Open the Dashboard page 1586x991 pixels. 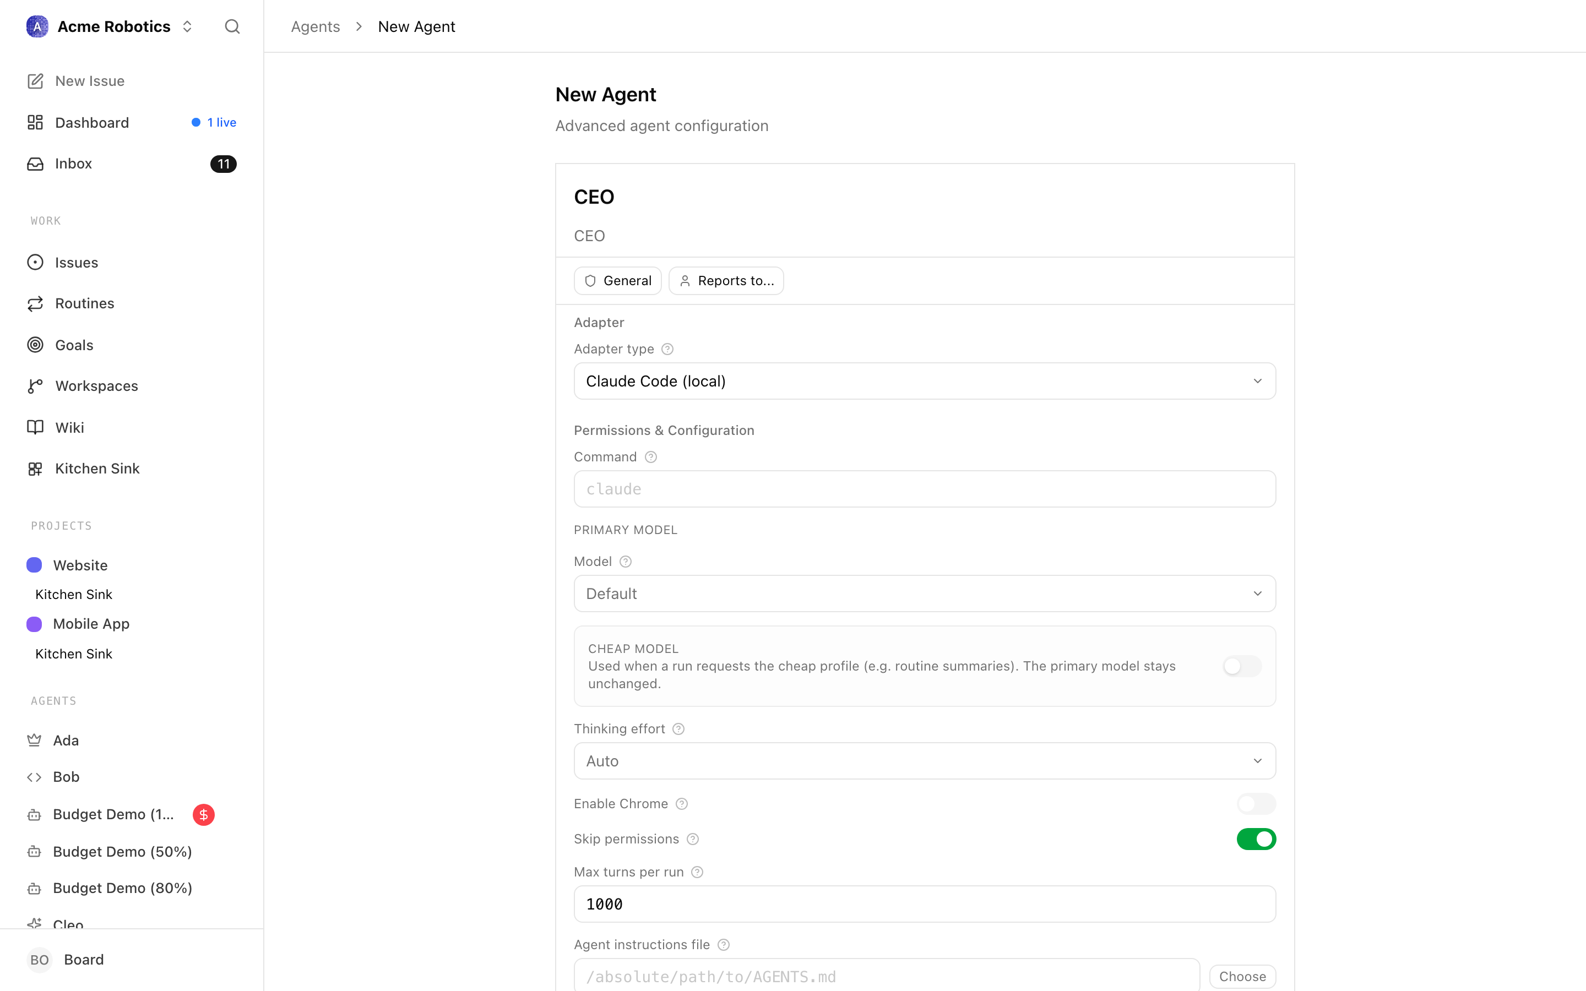point(131,123)
